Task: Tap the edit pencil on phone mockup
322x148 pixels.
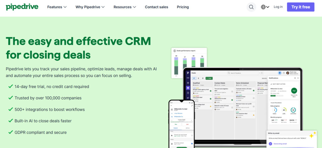Action: [x=192, y=105]
